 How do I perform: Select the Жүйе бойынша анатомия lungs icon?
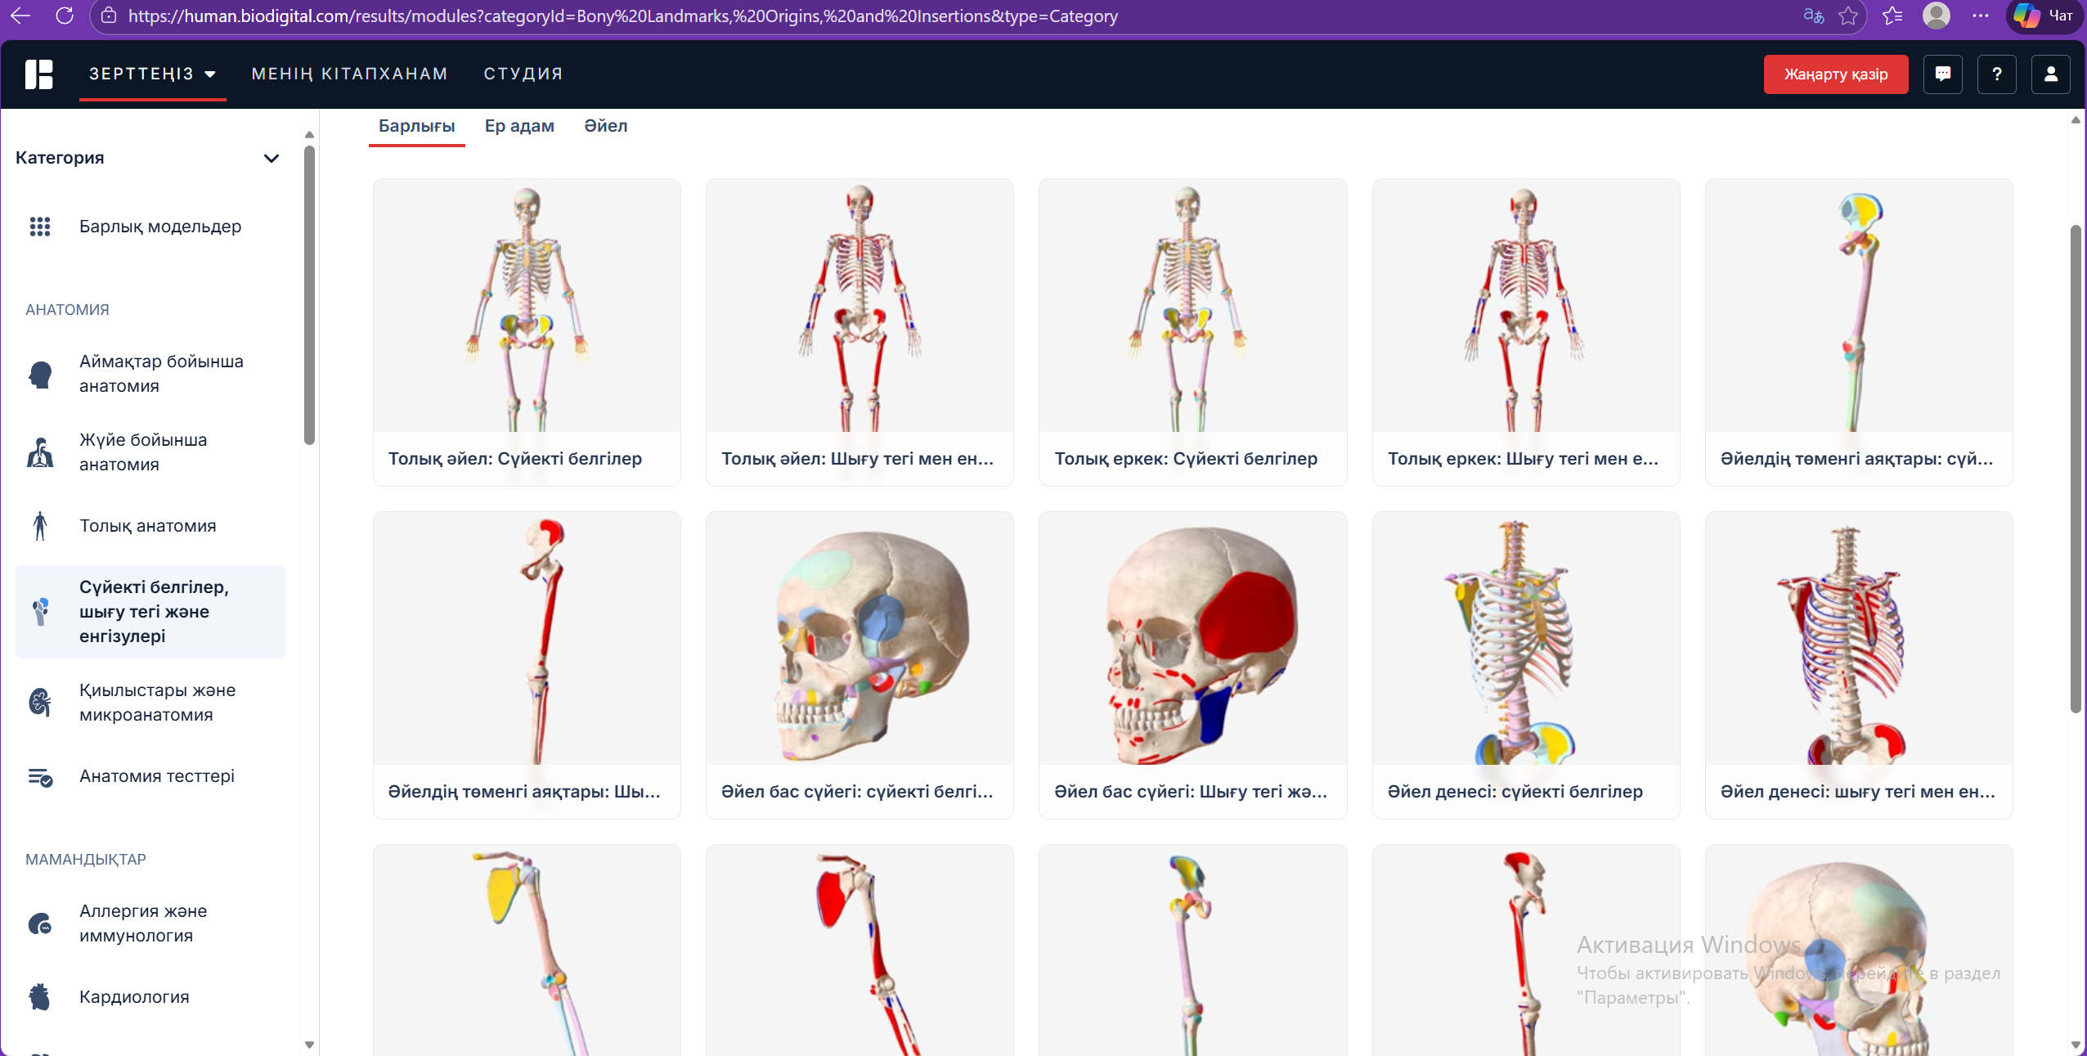39,452
